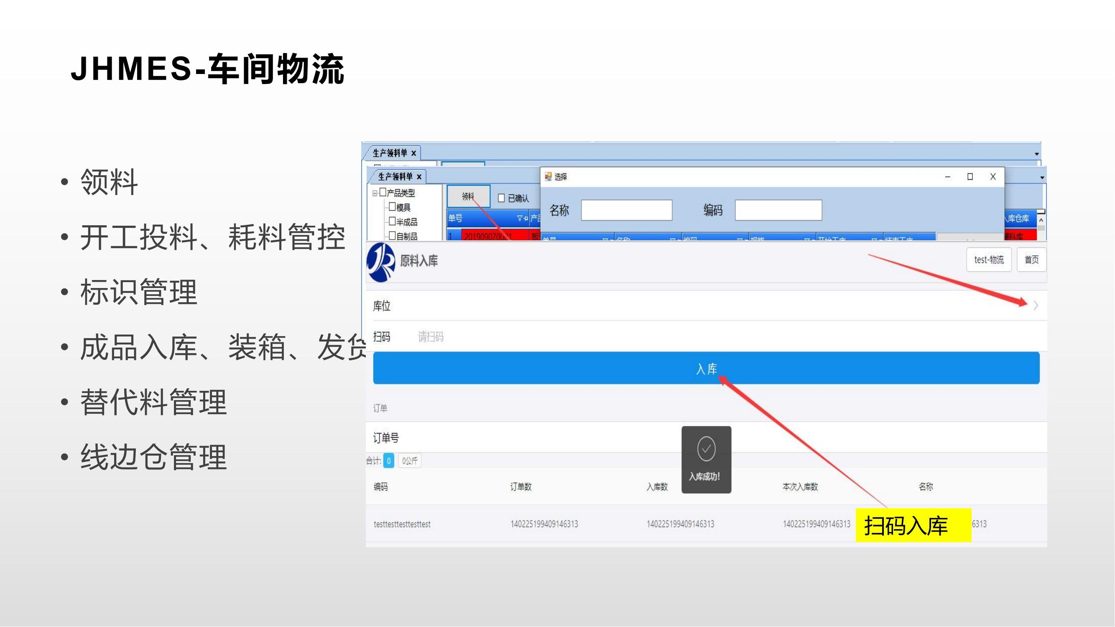Click the 库位 row label
Image resolution: width=1115 pixels, height=627 pixels.
pos(382,306)
